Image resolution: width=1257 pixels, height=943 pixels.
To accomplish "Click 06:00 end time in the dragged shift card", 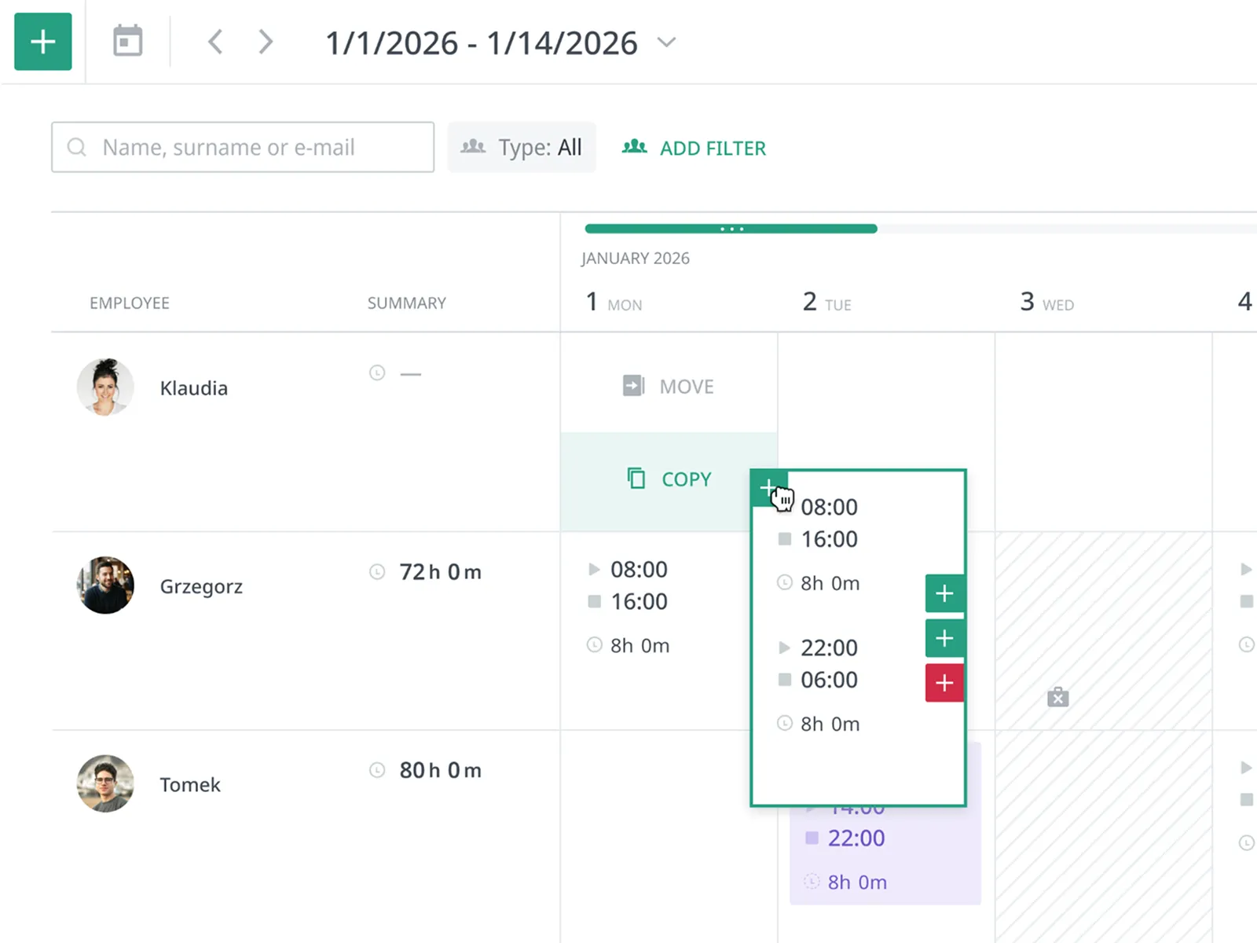I will tap(829, 680).
